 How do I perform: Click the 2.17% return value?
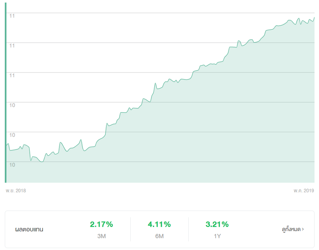102,224
